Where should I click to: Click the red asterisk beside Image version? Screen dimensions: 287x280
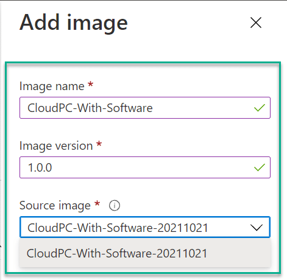(x=99, y=144)
